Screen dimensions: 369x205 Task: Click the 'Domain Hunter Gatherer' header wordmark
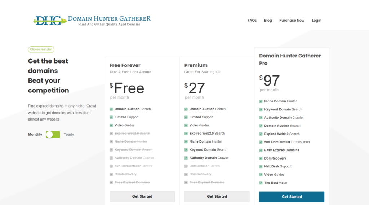109,19
